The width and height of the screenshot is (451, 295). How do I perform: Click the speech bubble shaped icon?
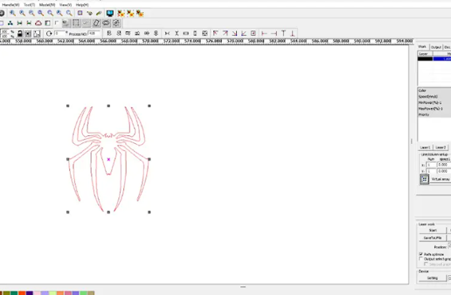tap(106, 23)
